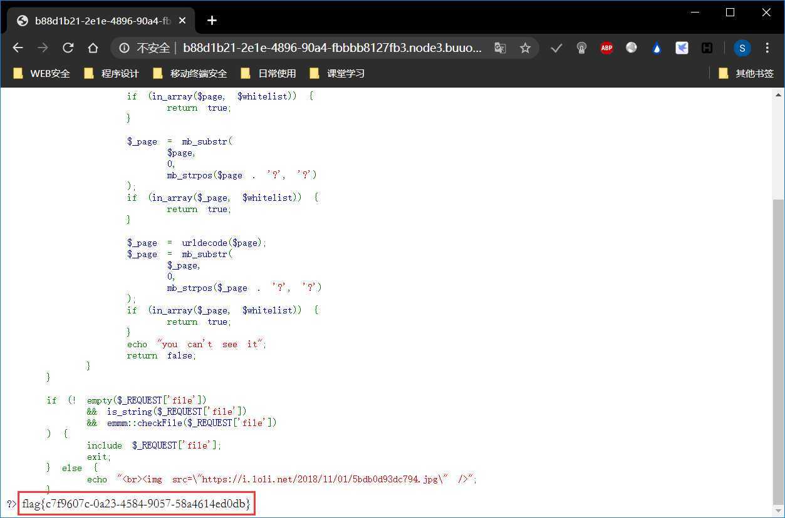Click 'emmm::checkFile' code line

click(182, 423)
